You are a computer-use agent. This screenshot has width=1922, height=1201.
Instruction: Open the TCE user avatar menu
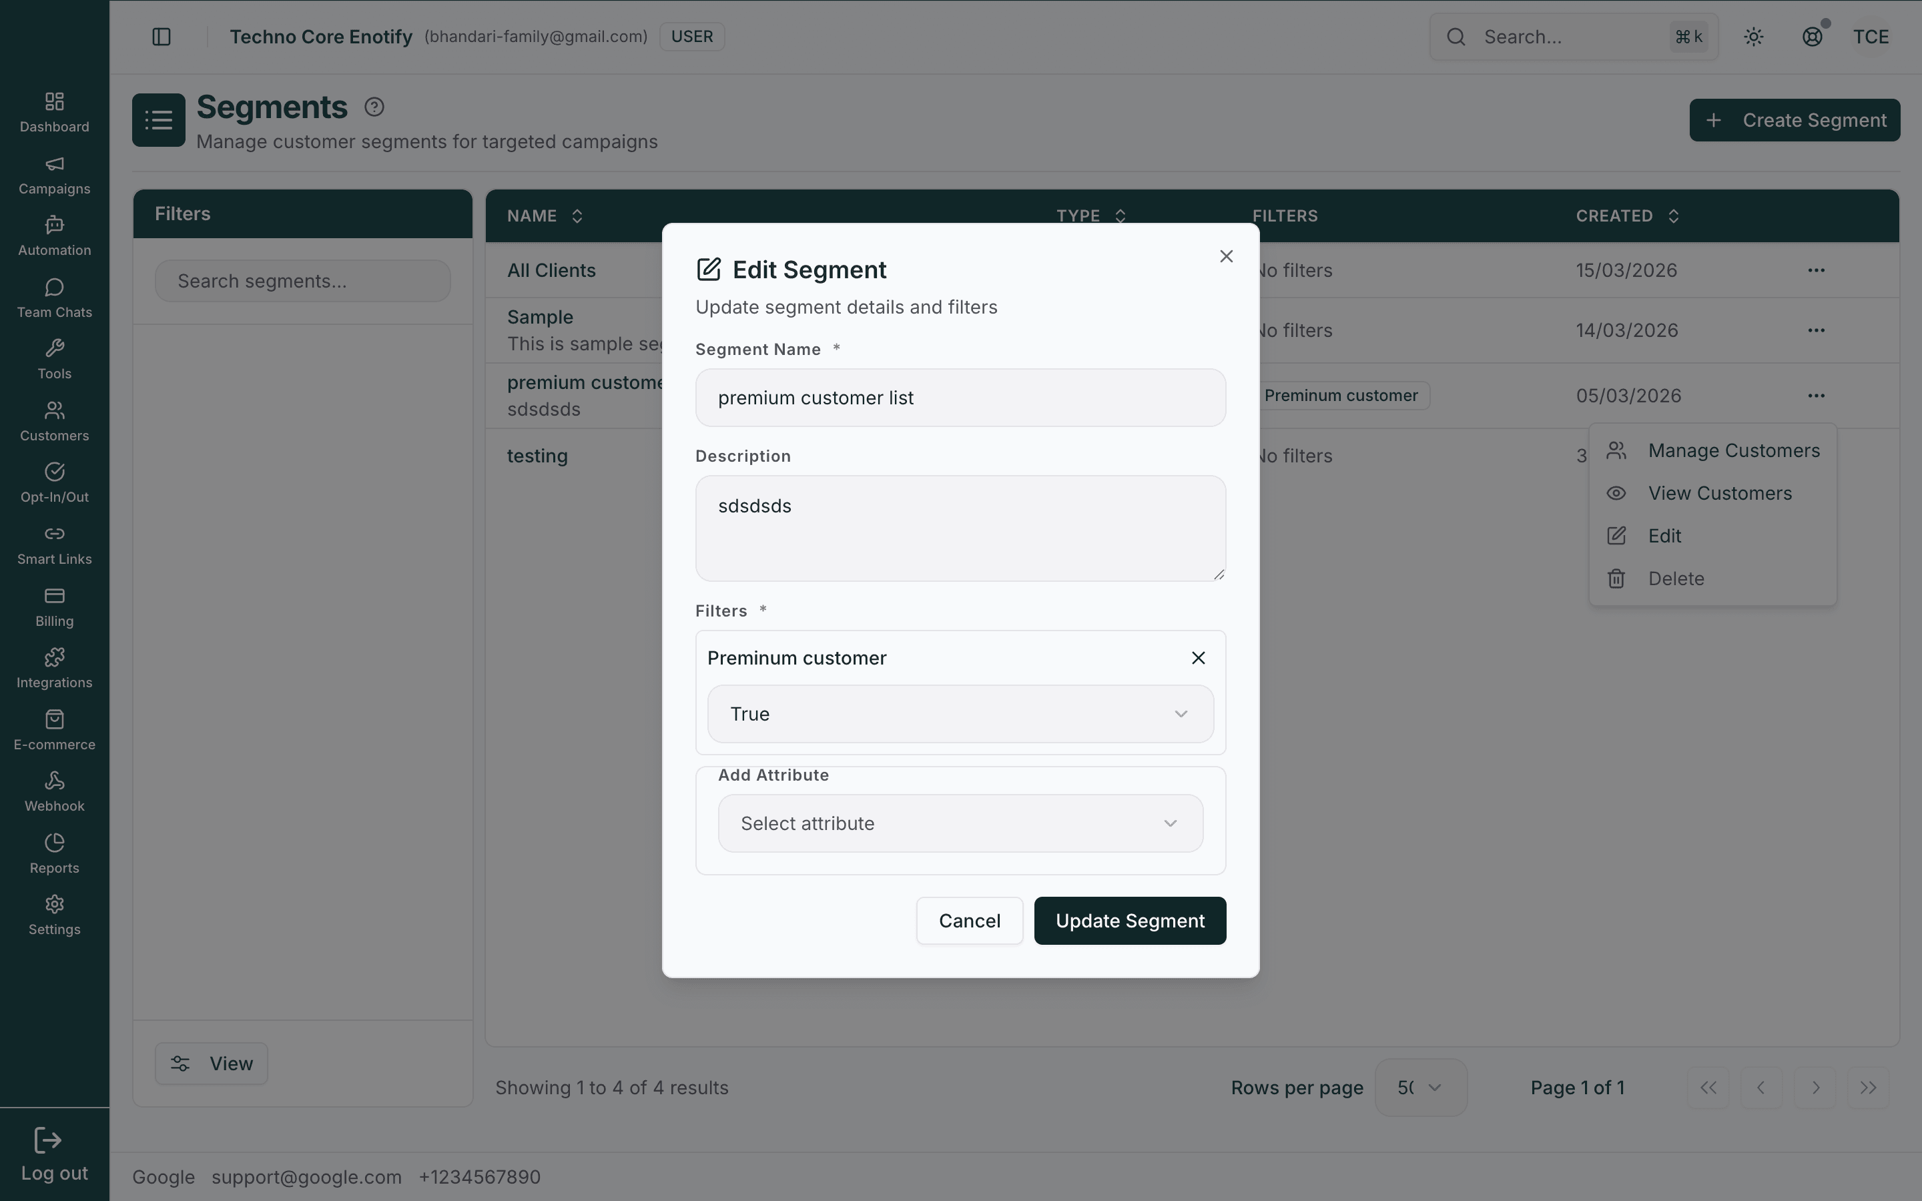pos(1871,37)
